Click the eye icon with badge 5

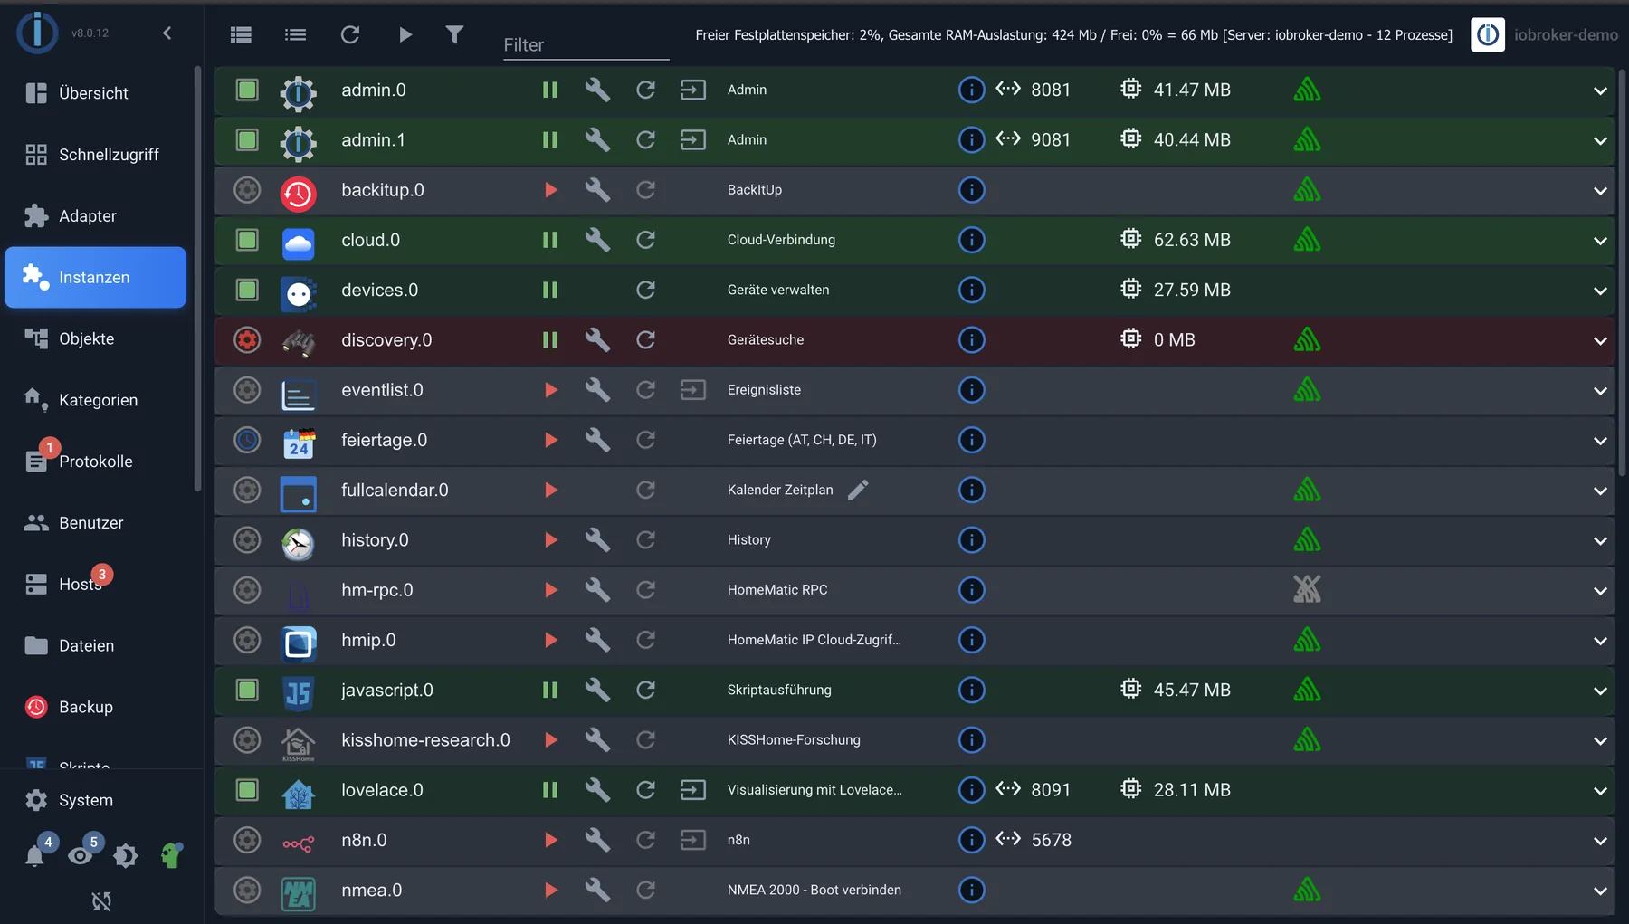tap(81, 854)
